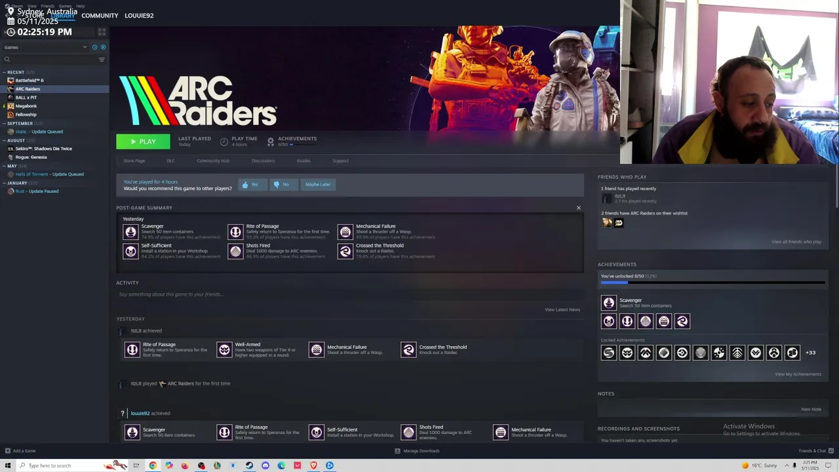Switch to the Store Page link
The image size is (839, 472).
(x=134, y=161)
